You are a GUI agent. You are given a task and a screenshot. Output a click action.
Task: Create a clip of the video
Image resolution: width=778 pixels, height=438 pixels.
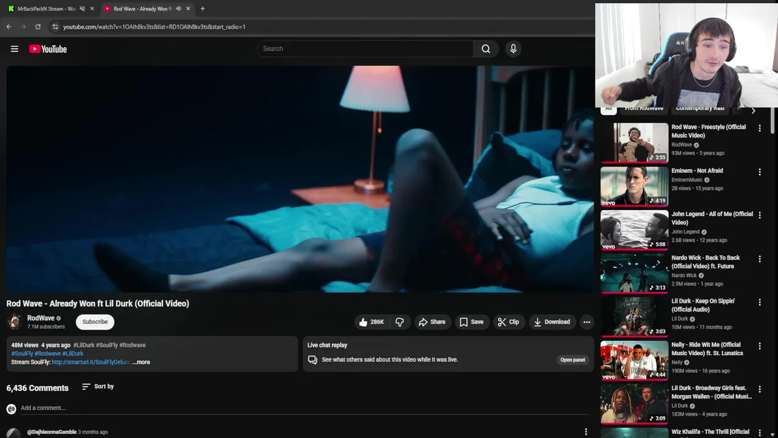pos(508,322)
